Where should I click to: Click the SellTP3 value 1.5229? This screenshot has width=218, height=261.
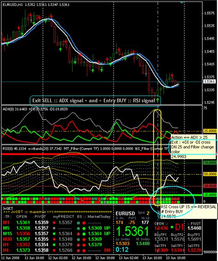[194, 250]
